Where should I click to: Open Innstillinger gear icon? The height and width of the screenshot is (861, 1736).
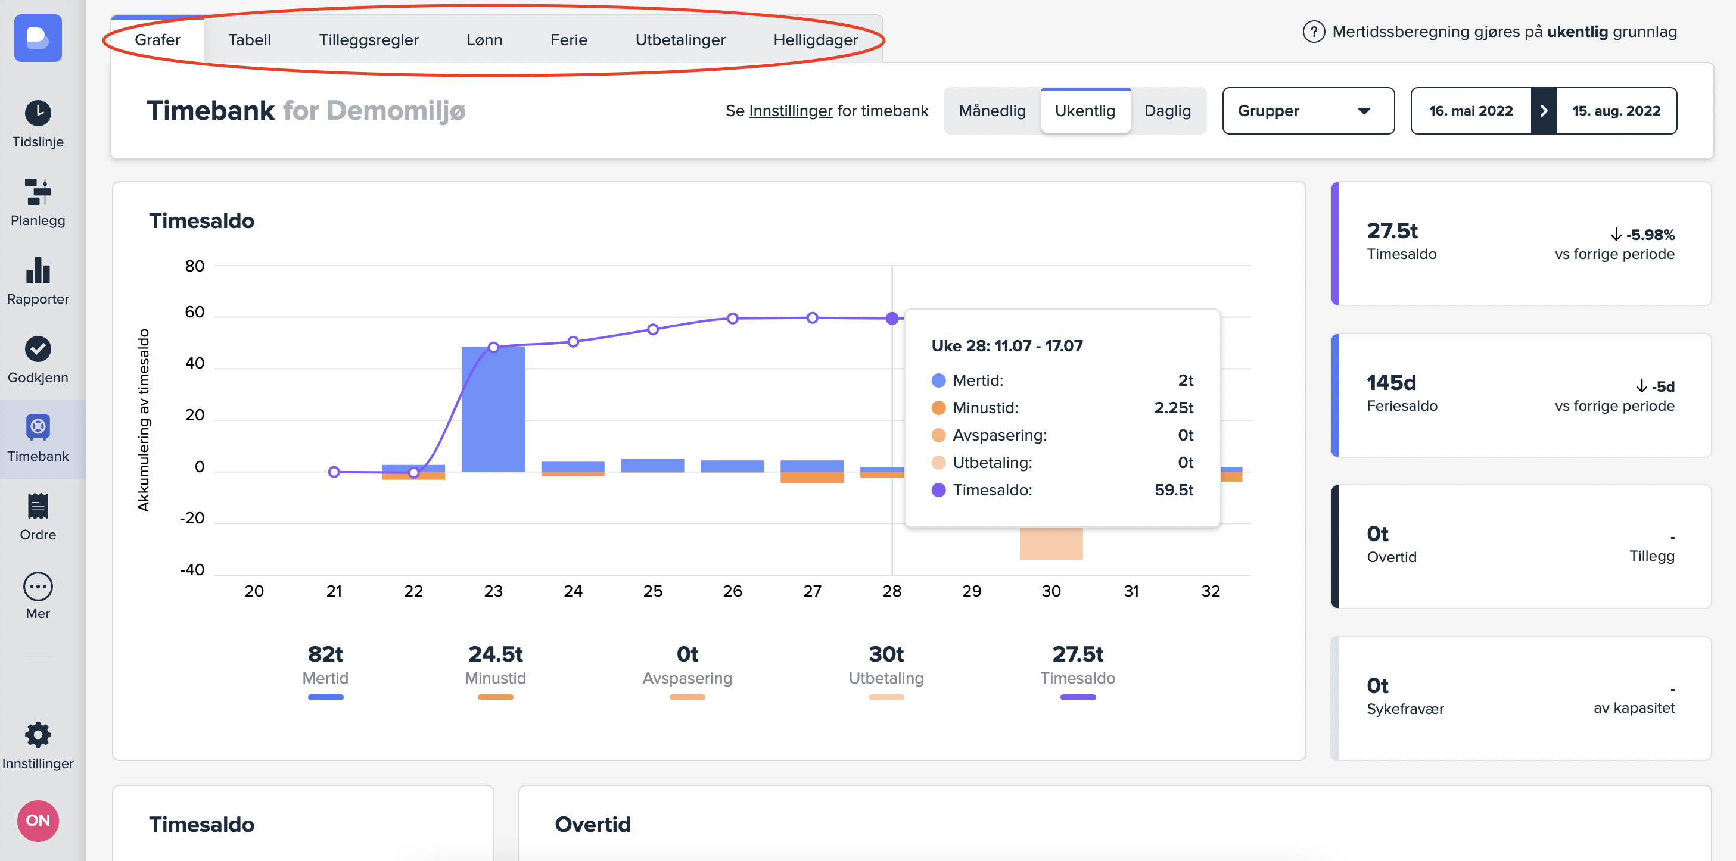(38, 735)
